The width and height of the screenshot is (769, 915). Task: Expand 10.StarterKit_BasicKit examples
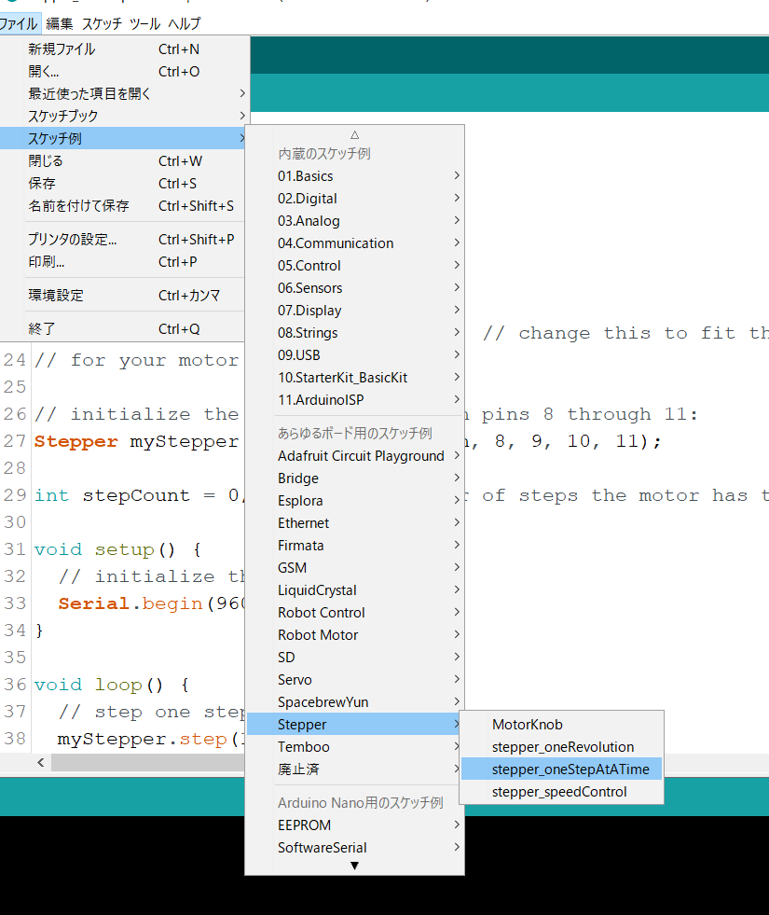pyautogui.click(x=354, y=377)
